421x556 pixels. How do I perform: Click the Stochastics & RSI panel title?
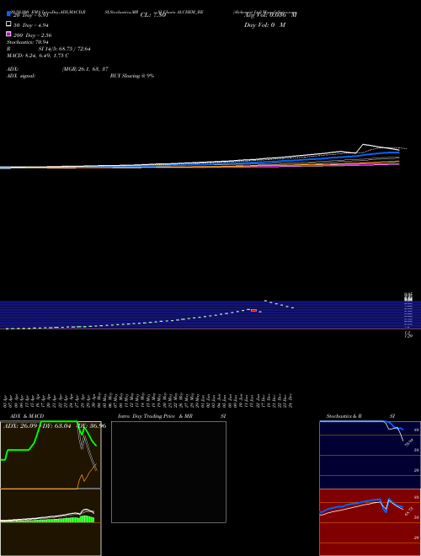(360, 416)
